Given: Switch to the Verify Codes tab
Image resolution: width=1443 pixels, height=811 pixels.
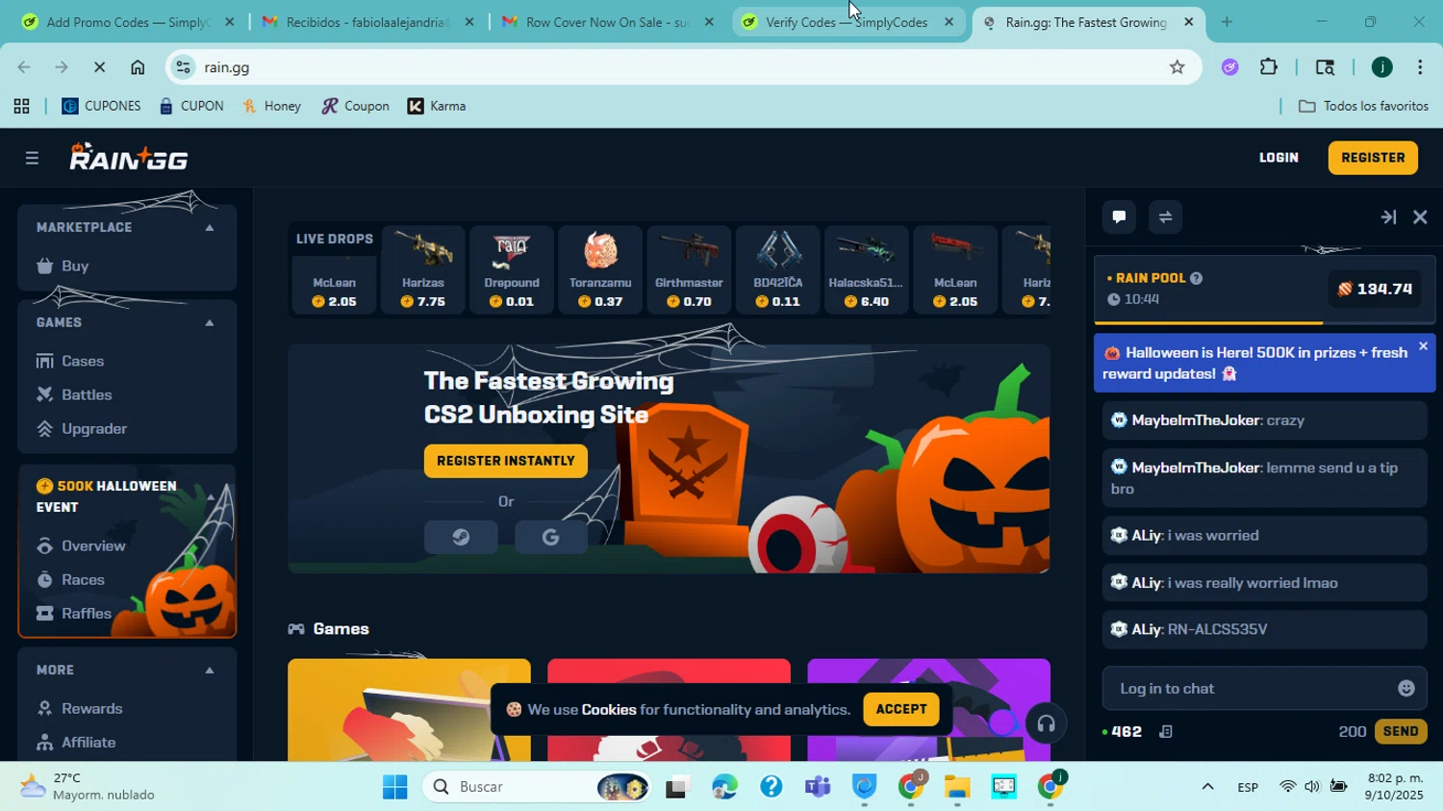Looking at the screenshot, I should point(847,22).
